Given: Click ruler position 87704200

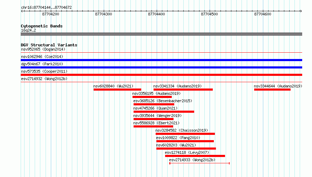Looking at the screenshot, I should tap(50, 14).
